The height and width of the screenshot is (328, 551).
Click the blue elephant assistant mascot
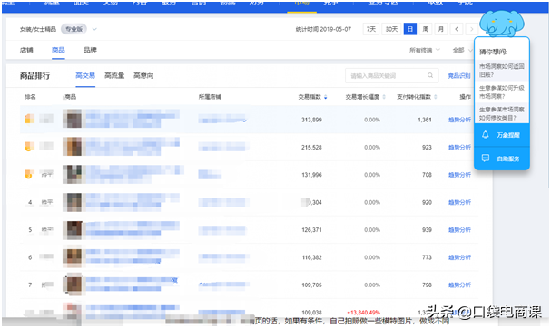point(502,24)
